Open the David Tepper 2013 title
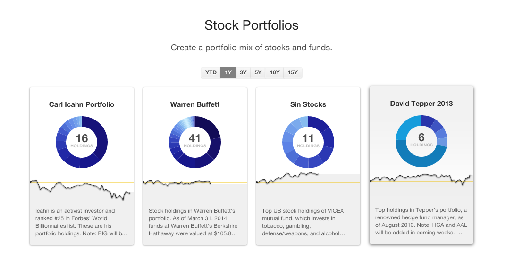The height and width of the screenshot is (265, 514). coord(421,104)
